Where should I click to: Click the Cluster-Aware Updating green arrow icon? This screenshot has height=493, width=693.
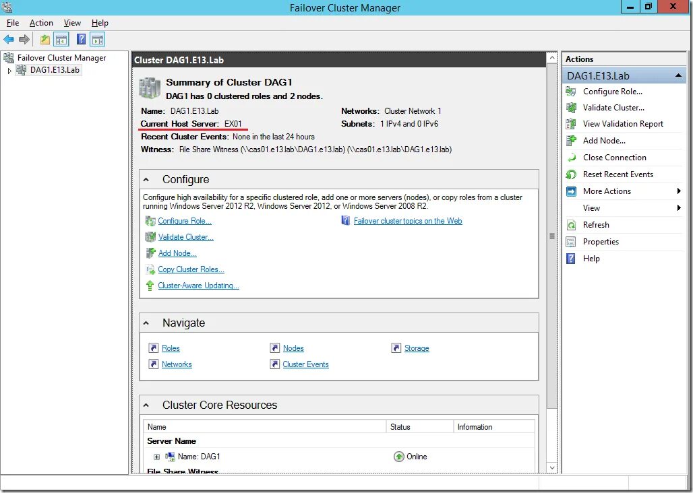pyautogui.click(x=150, y=286)
